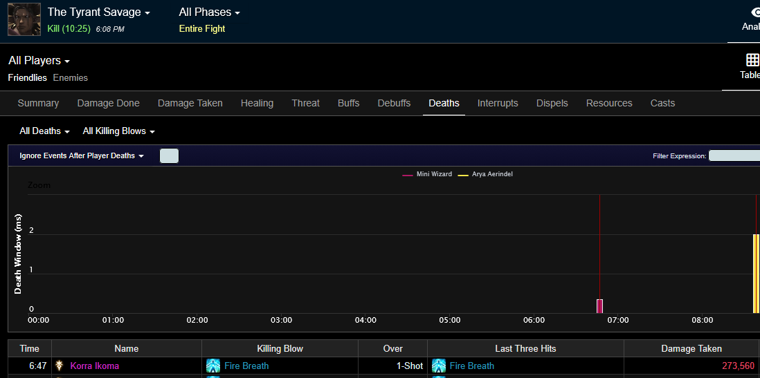This screenshot has height=378, width=760.
Task: Sort table by Killing Blow column
Action: pos(280,348)
